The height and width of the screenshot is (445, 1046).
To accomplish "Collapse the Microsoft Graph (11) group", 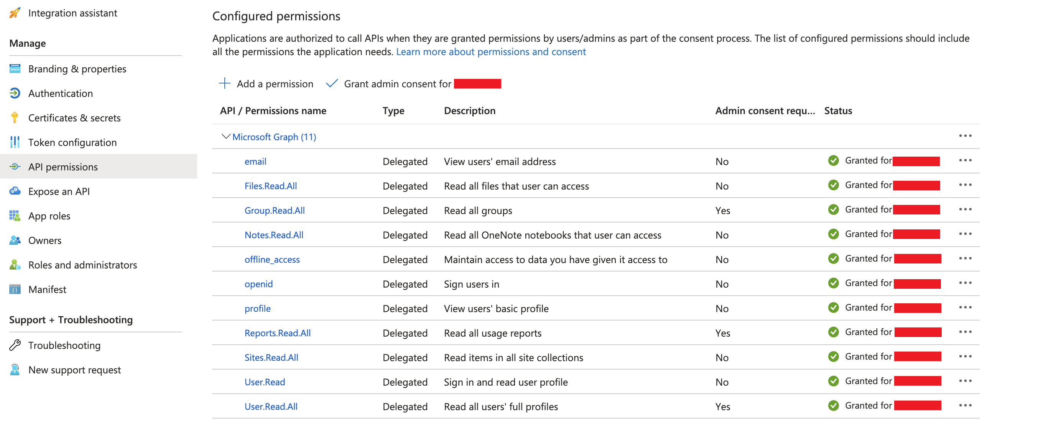I will (226, 137).
